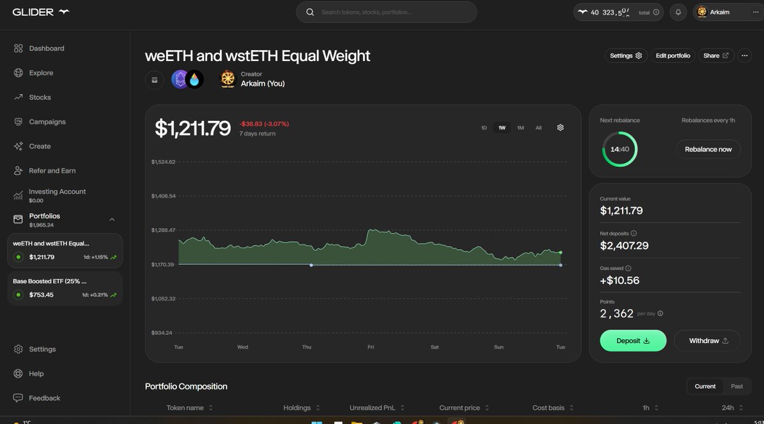Open Settings in the left sidebar
764x424 pixels.
click(34, 349)
